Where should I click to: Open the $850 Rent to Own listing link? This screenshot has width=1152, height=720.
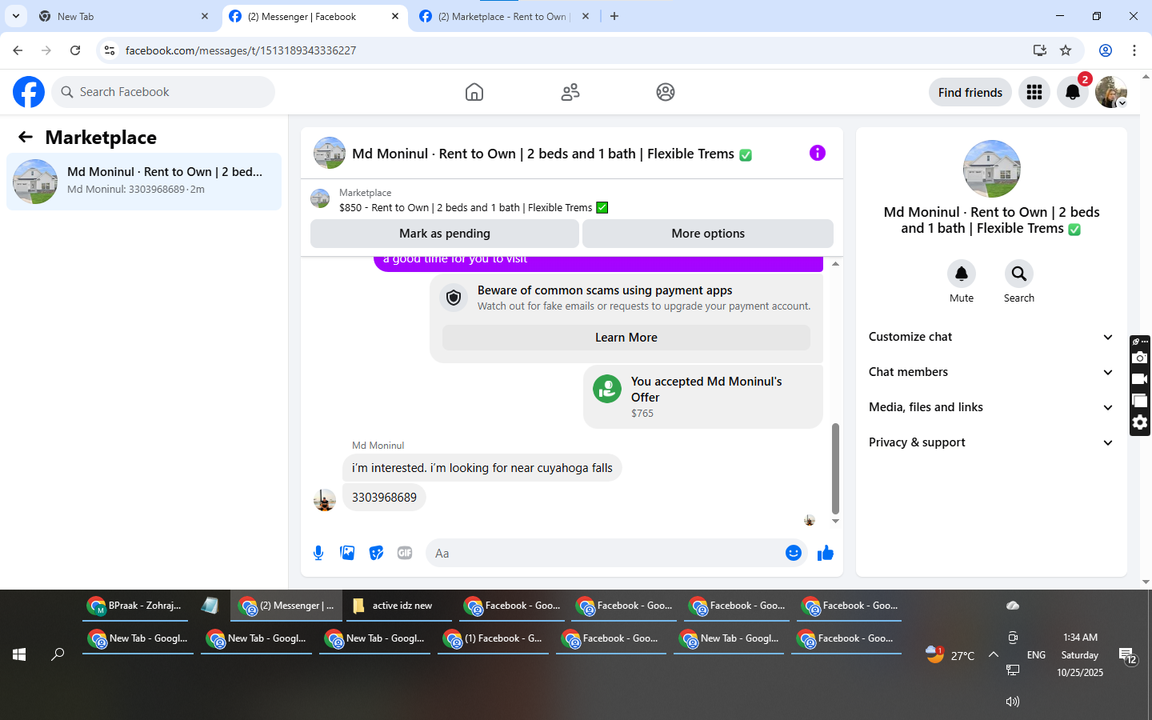click(x=474, y=207)
